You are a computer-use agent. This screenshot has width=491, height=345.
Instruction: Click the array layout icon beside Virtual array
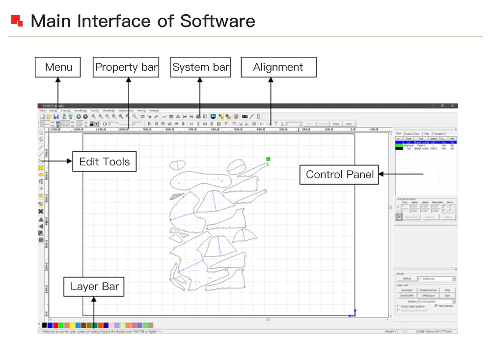point(399,216)
